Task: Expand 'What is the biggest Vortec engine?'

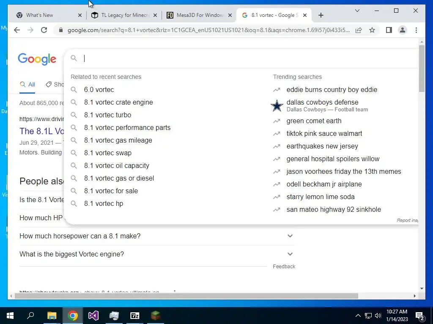Action: click(x=157, y=254)
